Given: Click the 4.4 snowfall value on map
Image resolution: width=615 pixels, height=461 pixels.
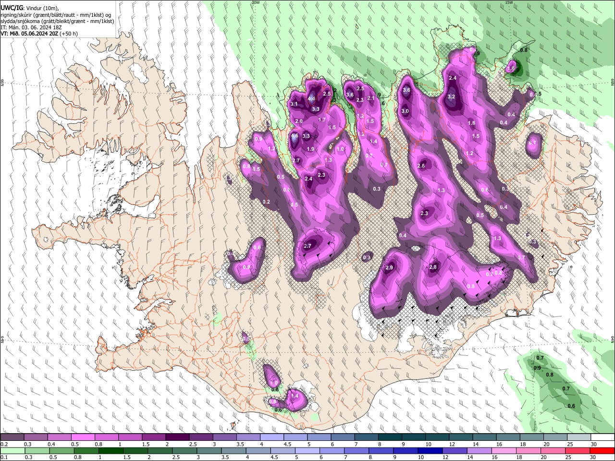Looking at the screenshot, I should click(x=311, y=99).
